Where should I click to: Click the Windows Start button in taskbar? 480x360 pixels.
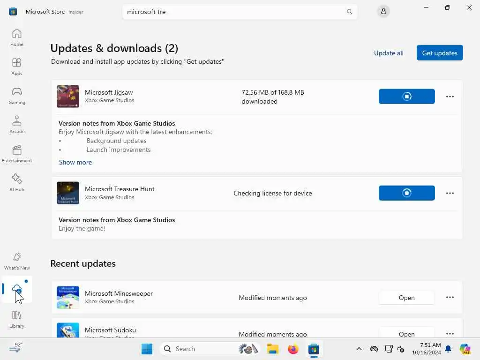[147, 349]
